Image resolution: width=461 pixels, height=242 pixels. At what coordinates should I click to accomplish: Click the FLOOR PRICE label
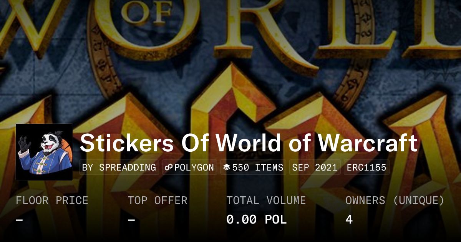[52, 201]
